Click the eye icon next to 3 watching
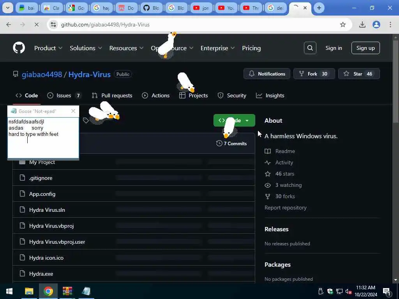The image size is (399, 299). [x=268, y=185]
